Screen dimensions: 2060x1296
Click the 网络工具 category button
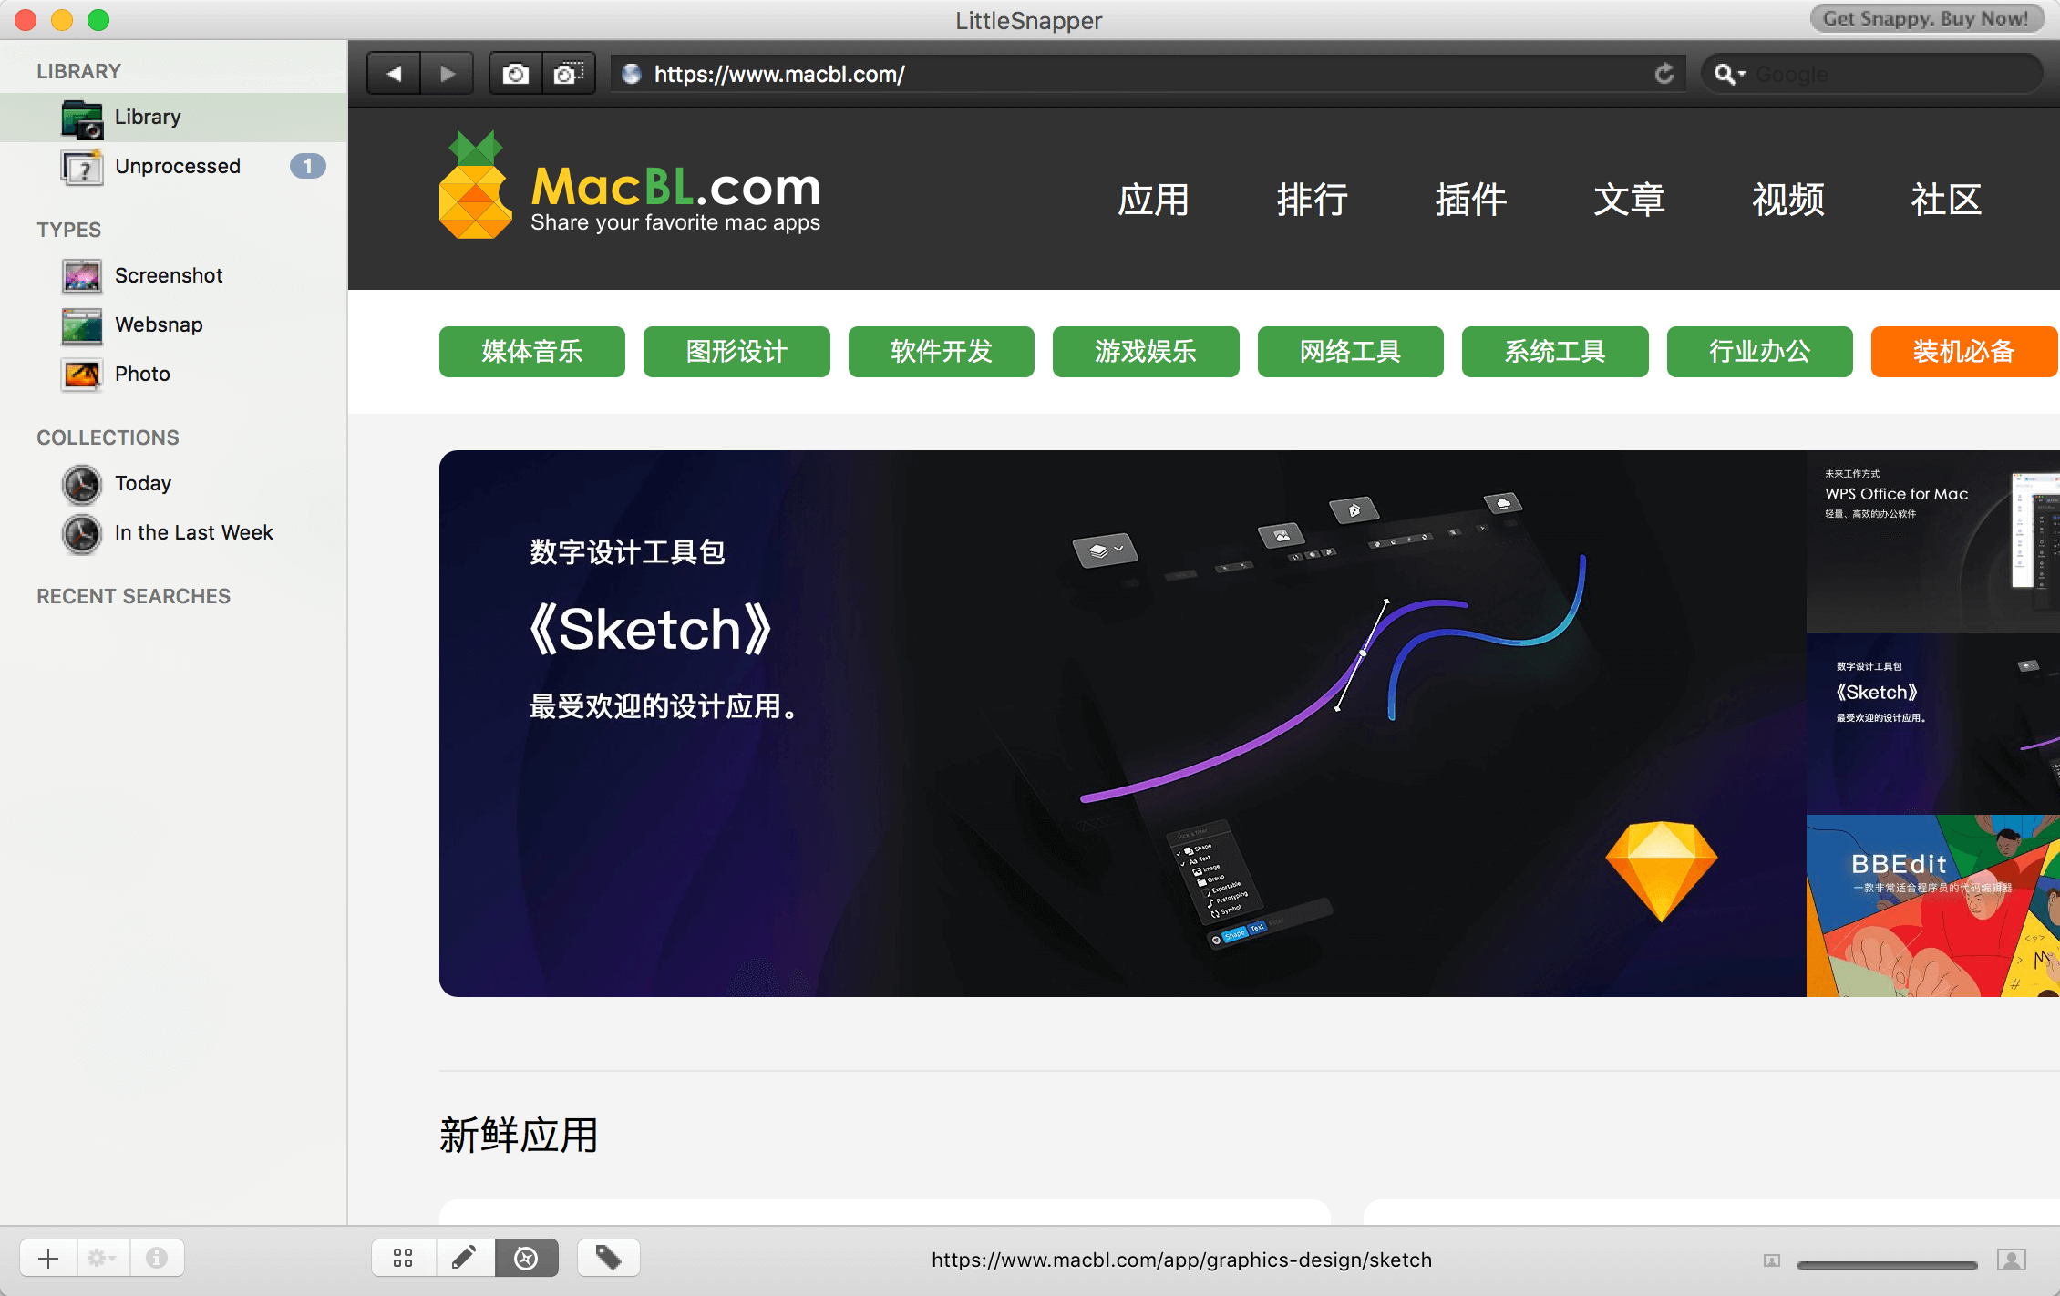pyautogui.click(x=1351, y=352)
